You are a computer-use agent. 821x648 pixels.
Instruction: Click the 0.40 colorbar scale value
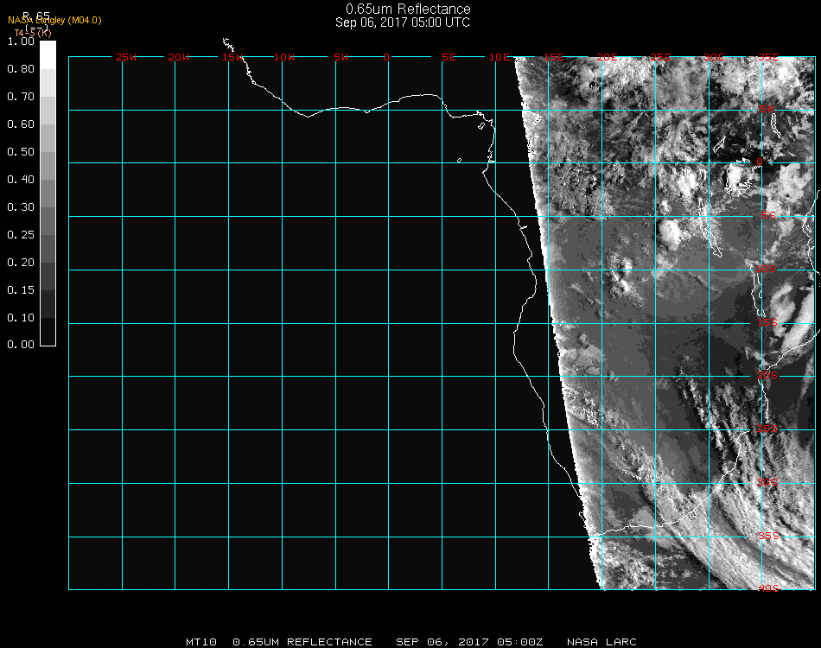[x=21, y=180]
